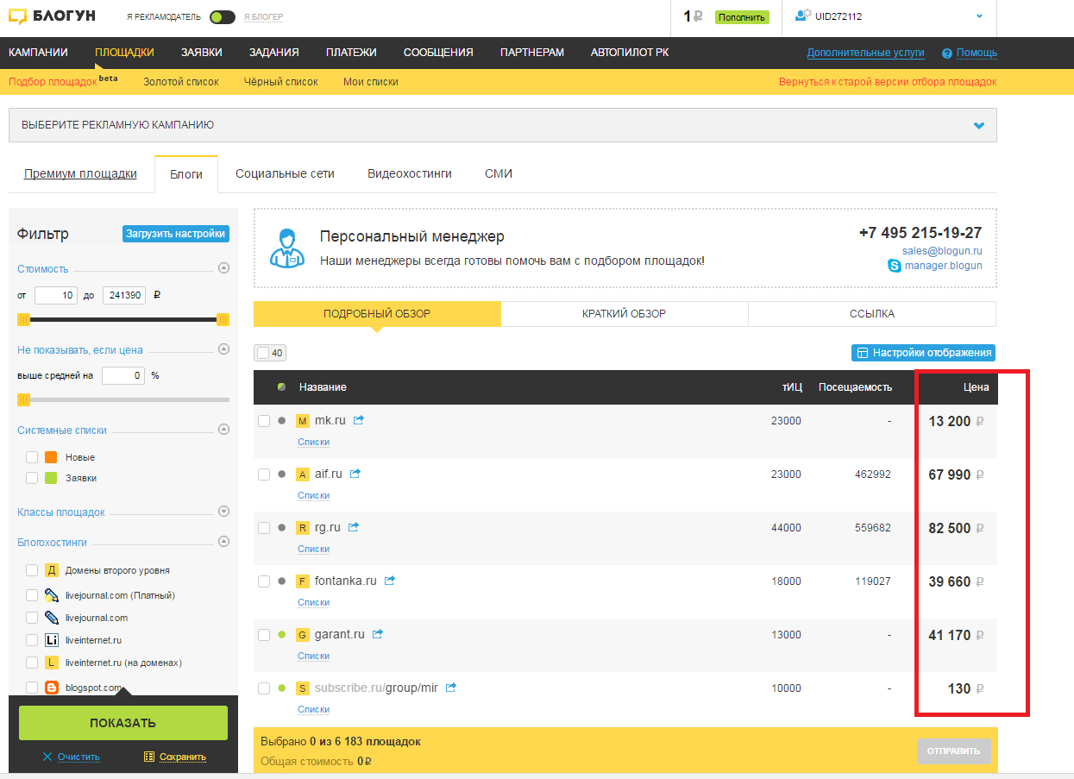This screenshot has height=779, width=1074.
Task: Click the Skype icon for manager.blogun
Action: (895, 266)
